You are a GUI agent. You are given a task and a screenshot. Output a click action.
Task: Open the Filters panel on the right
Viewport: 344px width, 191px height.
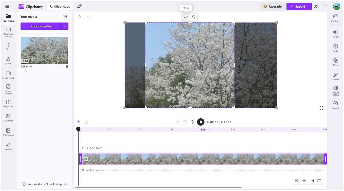pos(336,62)
